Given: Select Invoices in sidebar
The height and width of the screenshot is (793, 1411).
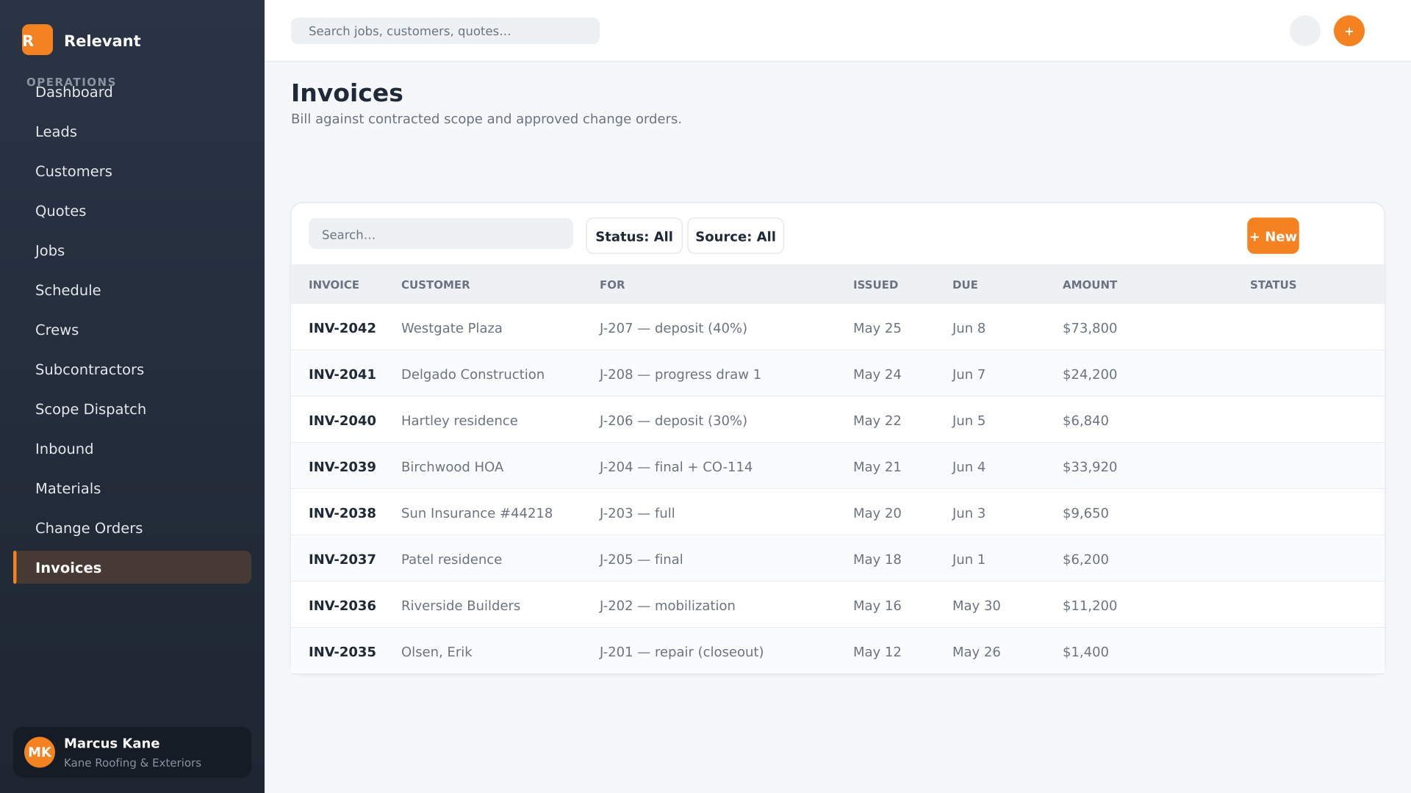Looking at the screenshot, I should (x=132, y=568).
